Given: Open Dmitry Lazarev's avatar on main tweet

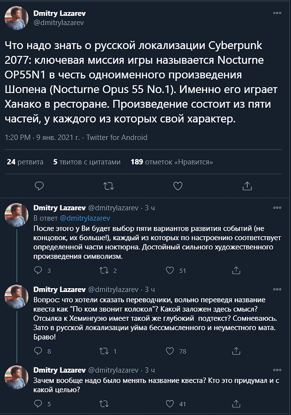Looking at the screenshot, I should tap(16, 18).
